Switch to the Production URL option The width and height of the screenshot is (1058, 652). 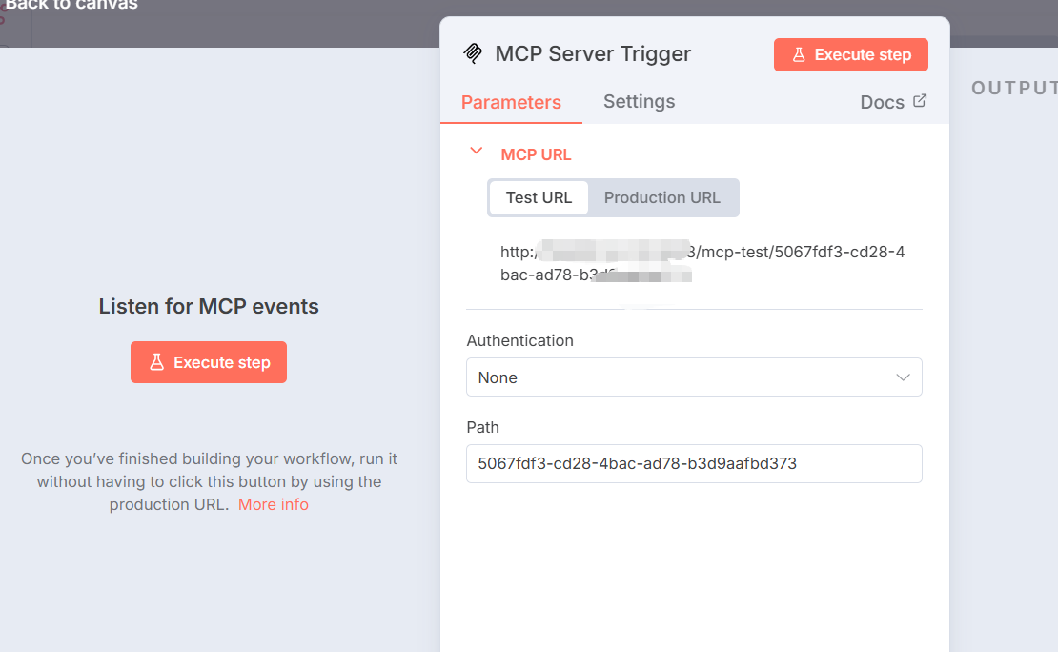point(662,197)
